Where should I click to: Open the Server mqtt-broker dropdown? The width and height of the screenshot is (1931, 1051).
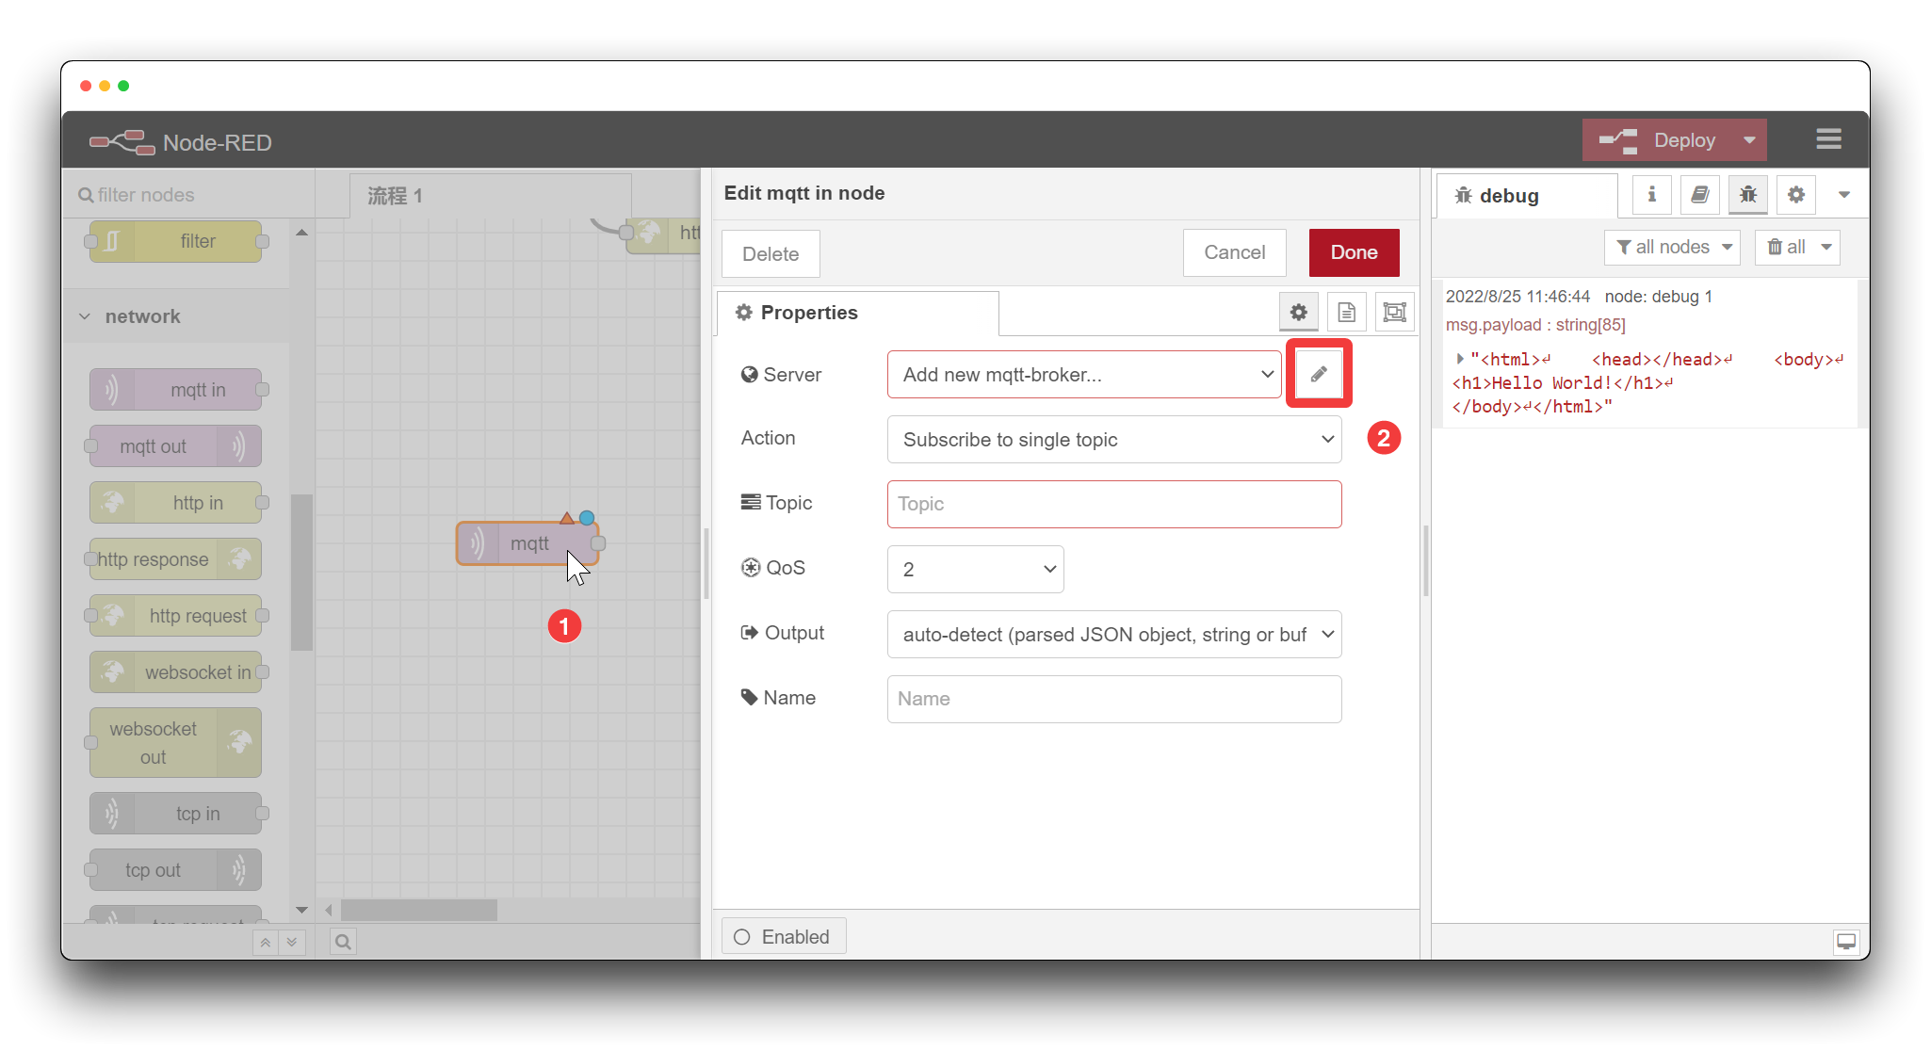(1084, 375)
